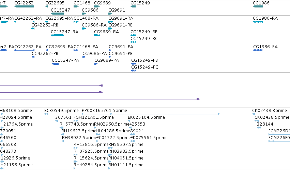290x170 pixels.
Task: Select the CG42262 gene arrow glyph
Action: (24, 6)
